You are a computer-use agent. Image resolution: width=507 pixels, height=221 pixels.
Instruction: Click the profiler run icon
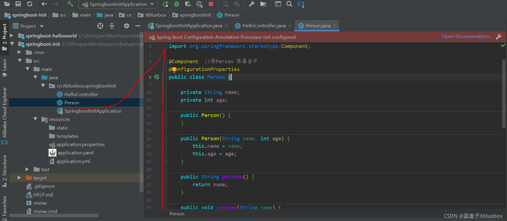coord(199,4)
